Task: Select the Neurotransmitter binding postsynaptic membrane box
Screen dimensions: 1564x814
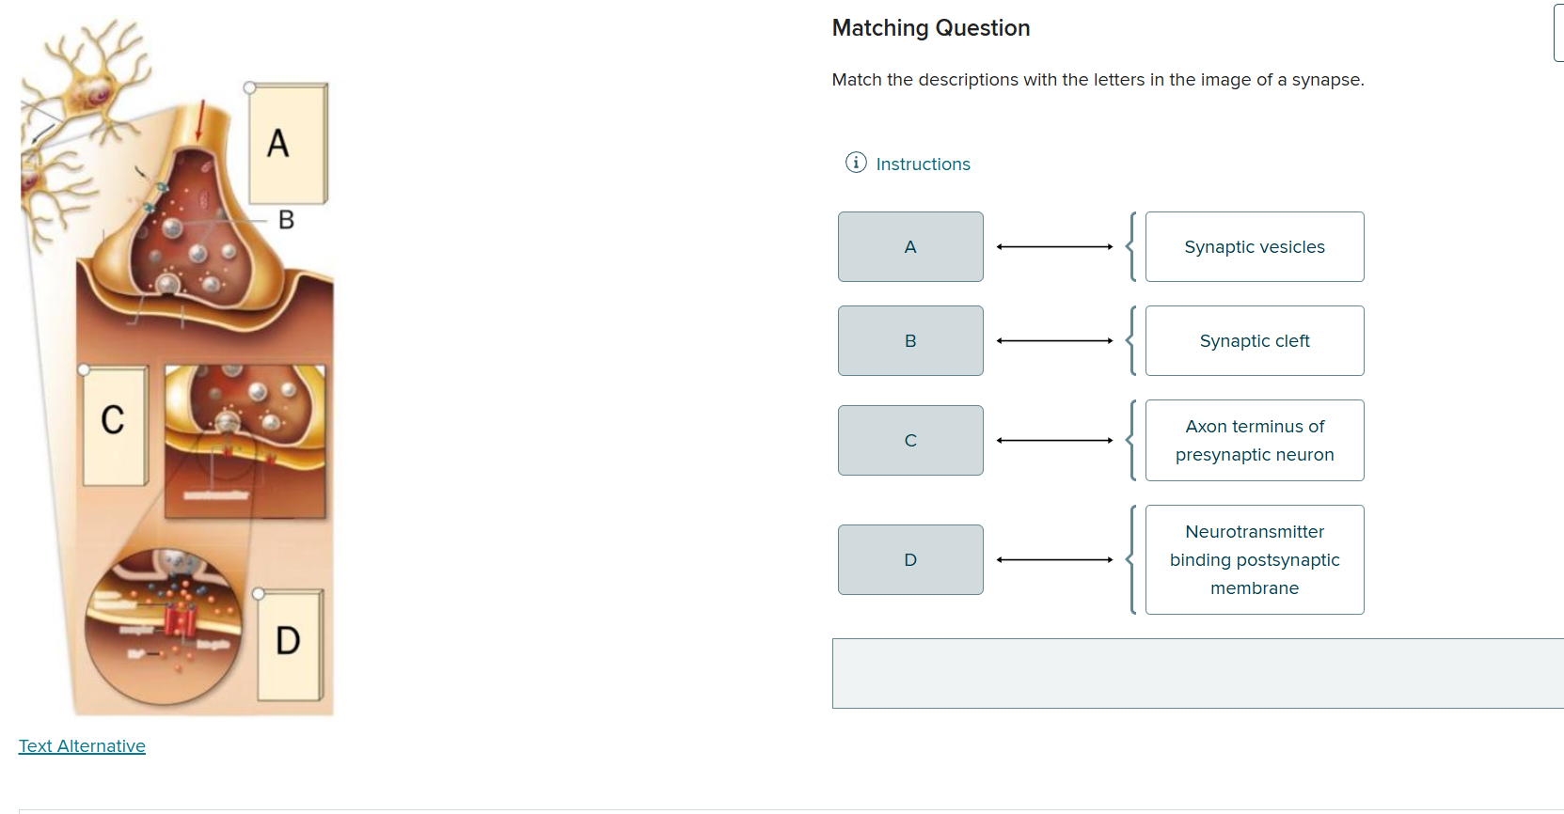Action: point(1254,559)
